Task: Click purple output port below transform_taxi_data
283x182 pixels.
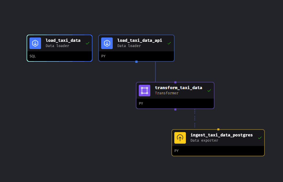Action: (175, 109)
